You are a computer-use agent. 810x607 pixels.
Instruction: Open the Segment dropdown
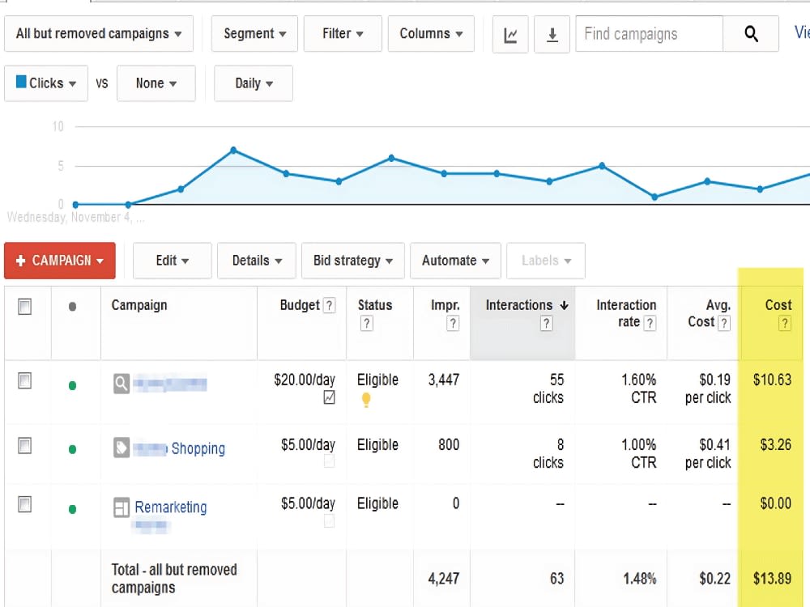(254, 34)
